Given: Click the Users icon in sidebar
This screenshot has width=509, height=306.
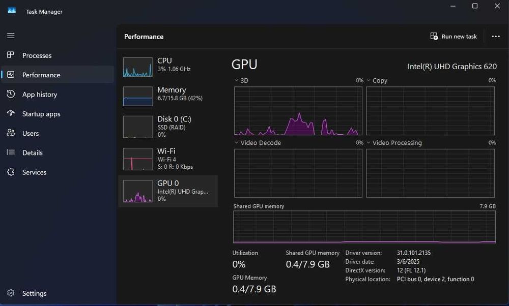Looking at the screenshot, I should click(x=11, y=133).
